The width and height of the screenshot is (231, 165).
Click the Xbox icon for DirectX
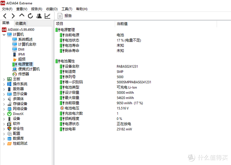(x=9, y=114)
